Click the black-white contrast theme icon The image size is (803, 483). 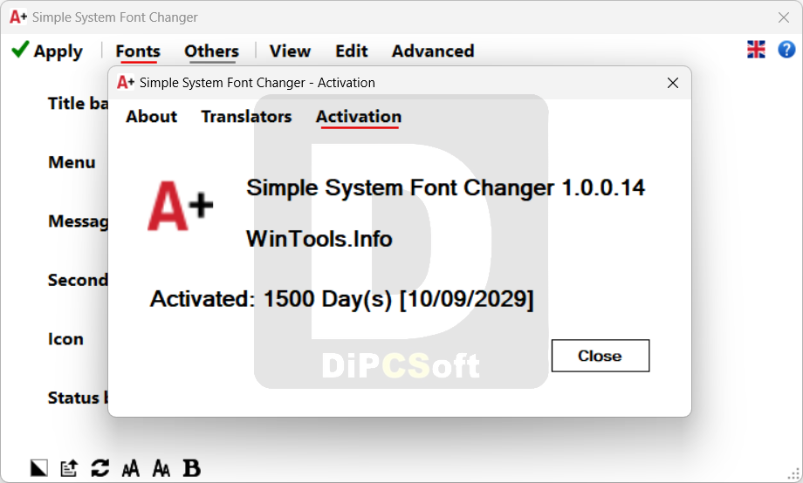point(39,467)
